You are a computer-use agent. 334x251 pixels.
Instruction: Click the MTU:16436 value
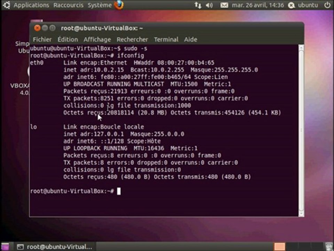pos(149,149)
